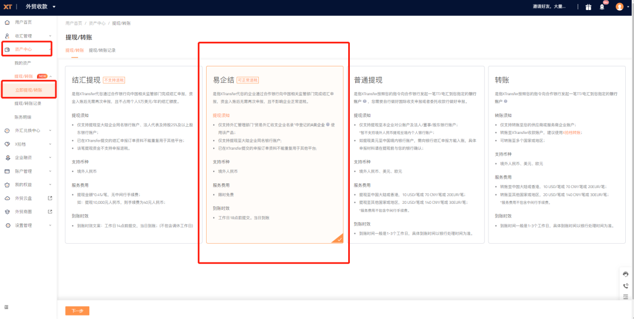Open 账务明细 in the sidebar
The image size is (634, 319).
click(23, 117)
